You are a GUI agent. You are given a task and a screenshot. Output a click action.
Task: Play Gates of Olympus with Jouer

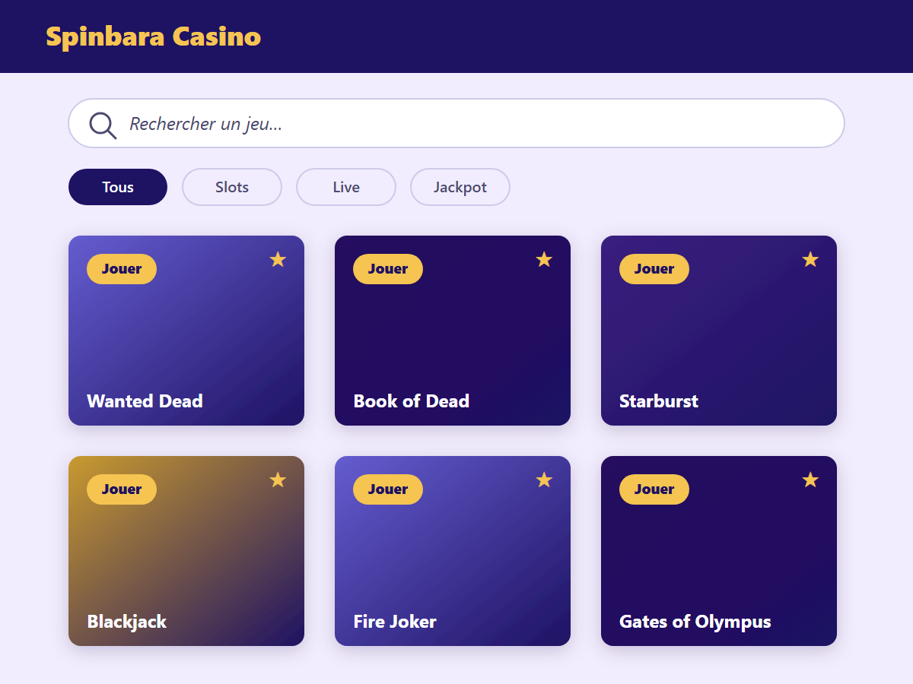654,489
